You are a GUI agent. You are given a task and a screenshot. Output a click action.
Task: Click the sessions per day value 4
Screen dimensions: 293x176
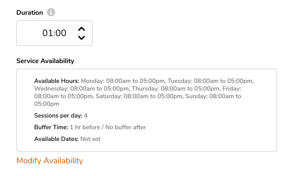tap(86, 115)
